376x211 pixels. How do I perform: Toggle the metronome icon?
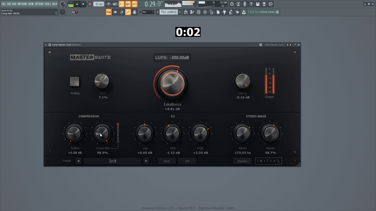point(109,4)
